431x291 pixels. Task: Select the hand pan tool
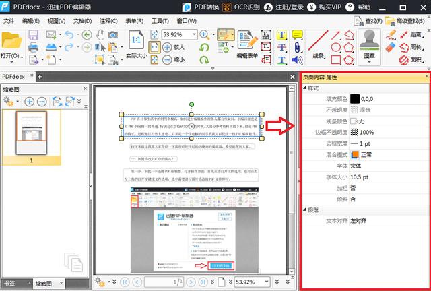100,34
